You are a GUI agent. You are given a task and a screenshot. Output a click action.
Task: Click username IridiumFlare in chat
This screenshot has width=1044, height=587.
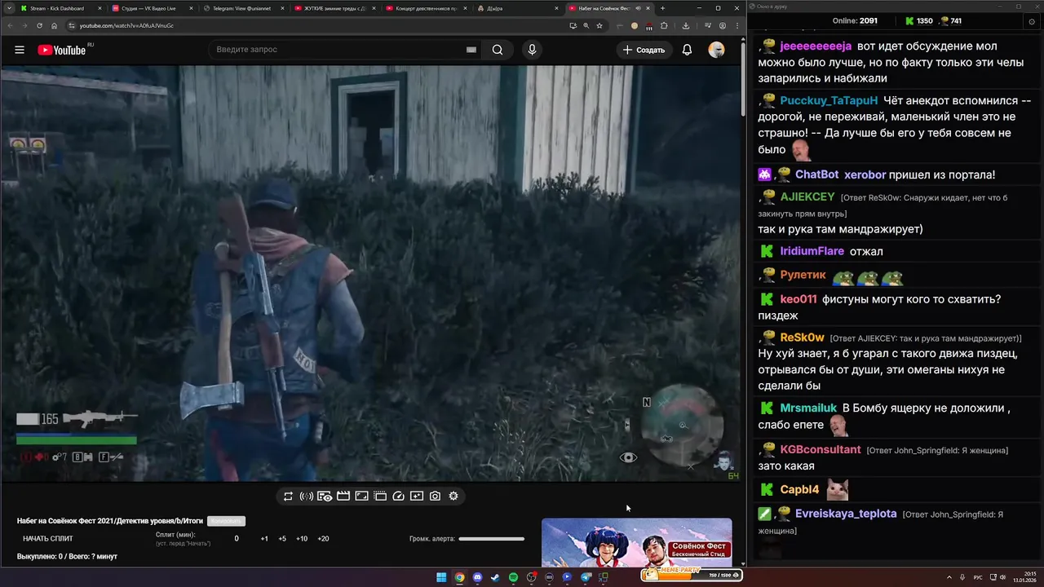click(x=812, y=251)
